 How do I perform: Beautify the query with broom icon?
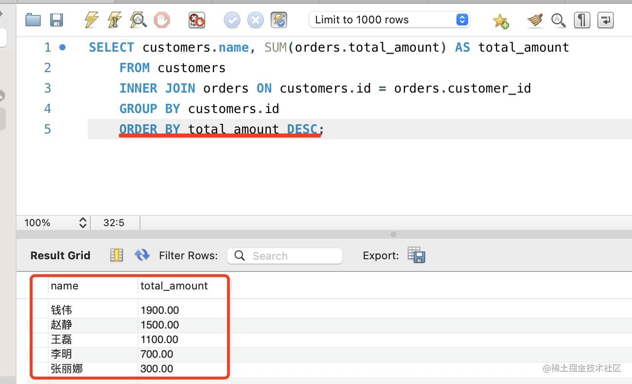tap(535, 20)
